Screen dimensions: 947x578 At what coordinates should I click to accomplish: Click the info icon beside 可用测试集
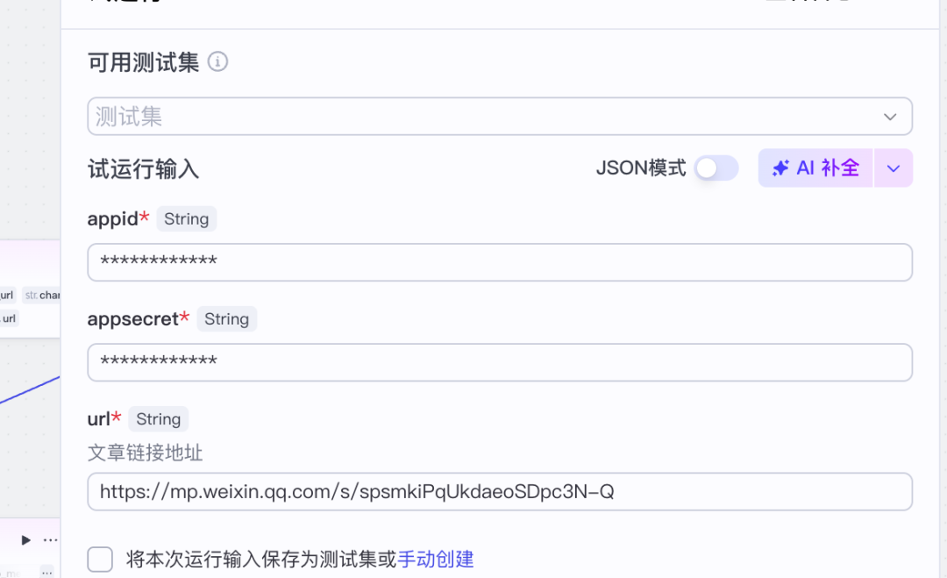(x=217, y=62)
